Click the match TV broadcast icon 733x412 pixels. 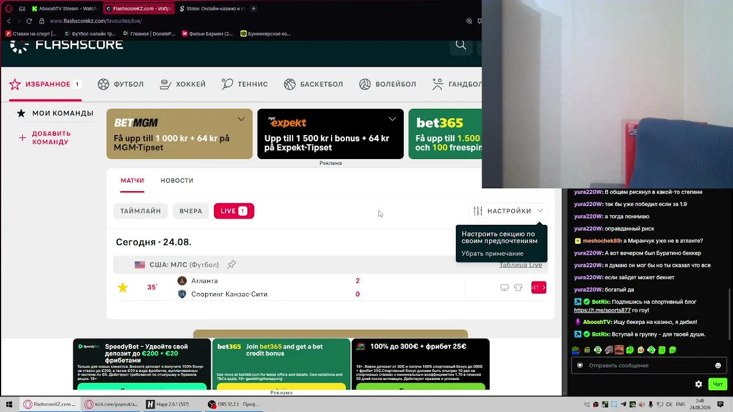[x=505, y=287]
